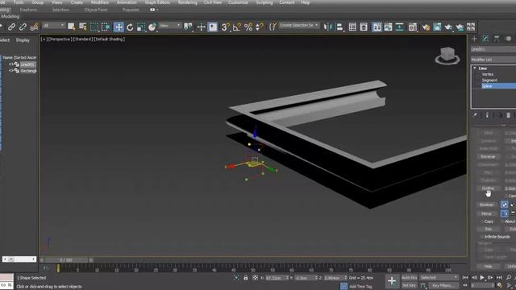Screen dimensions: 516x290
Task: Click the Align tool icon
Action: 339,27
